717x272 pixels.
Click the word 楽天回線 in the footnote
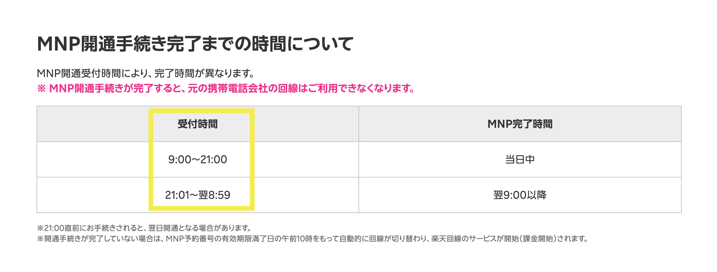pos(446,239)
